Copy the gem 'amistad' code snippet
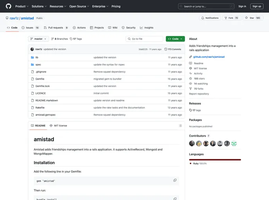The image size is (269, 200). [175, 180]
